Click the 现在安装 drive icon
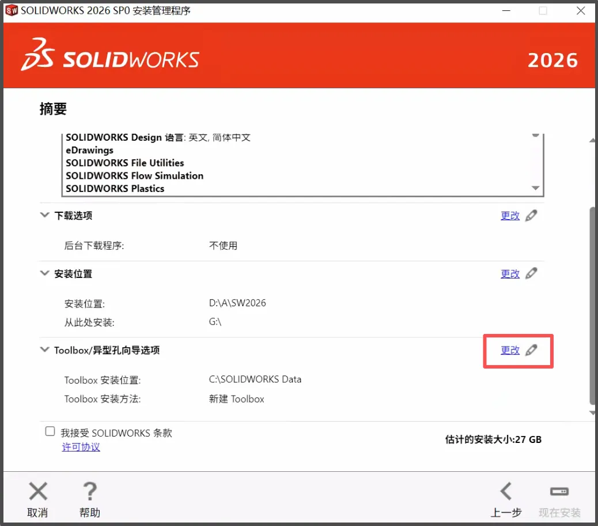Viewport: 598px width, 526px height. [x=559, y=491]
